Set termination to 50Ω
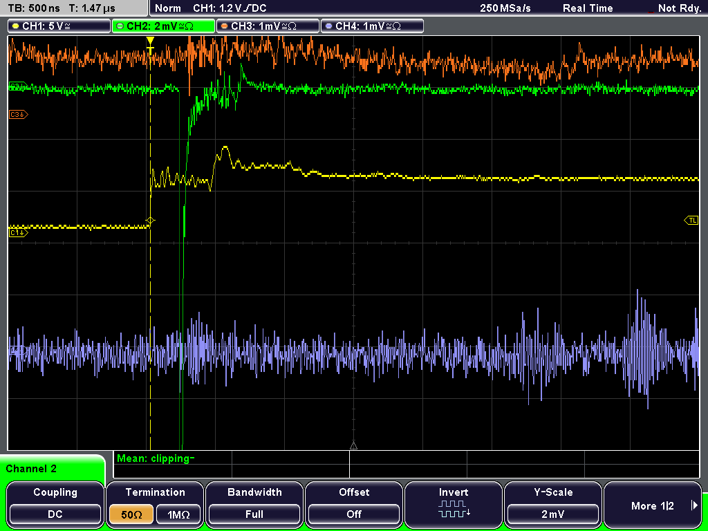 (131, 514)
